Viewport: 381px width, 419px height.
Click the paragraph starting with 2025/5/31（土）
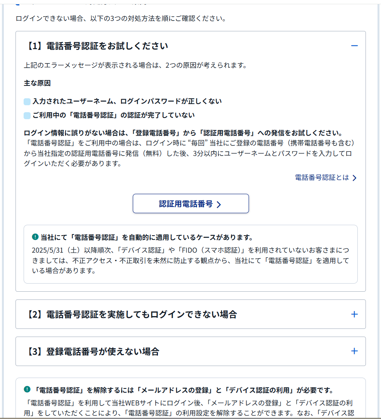[190, 260]
